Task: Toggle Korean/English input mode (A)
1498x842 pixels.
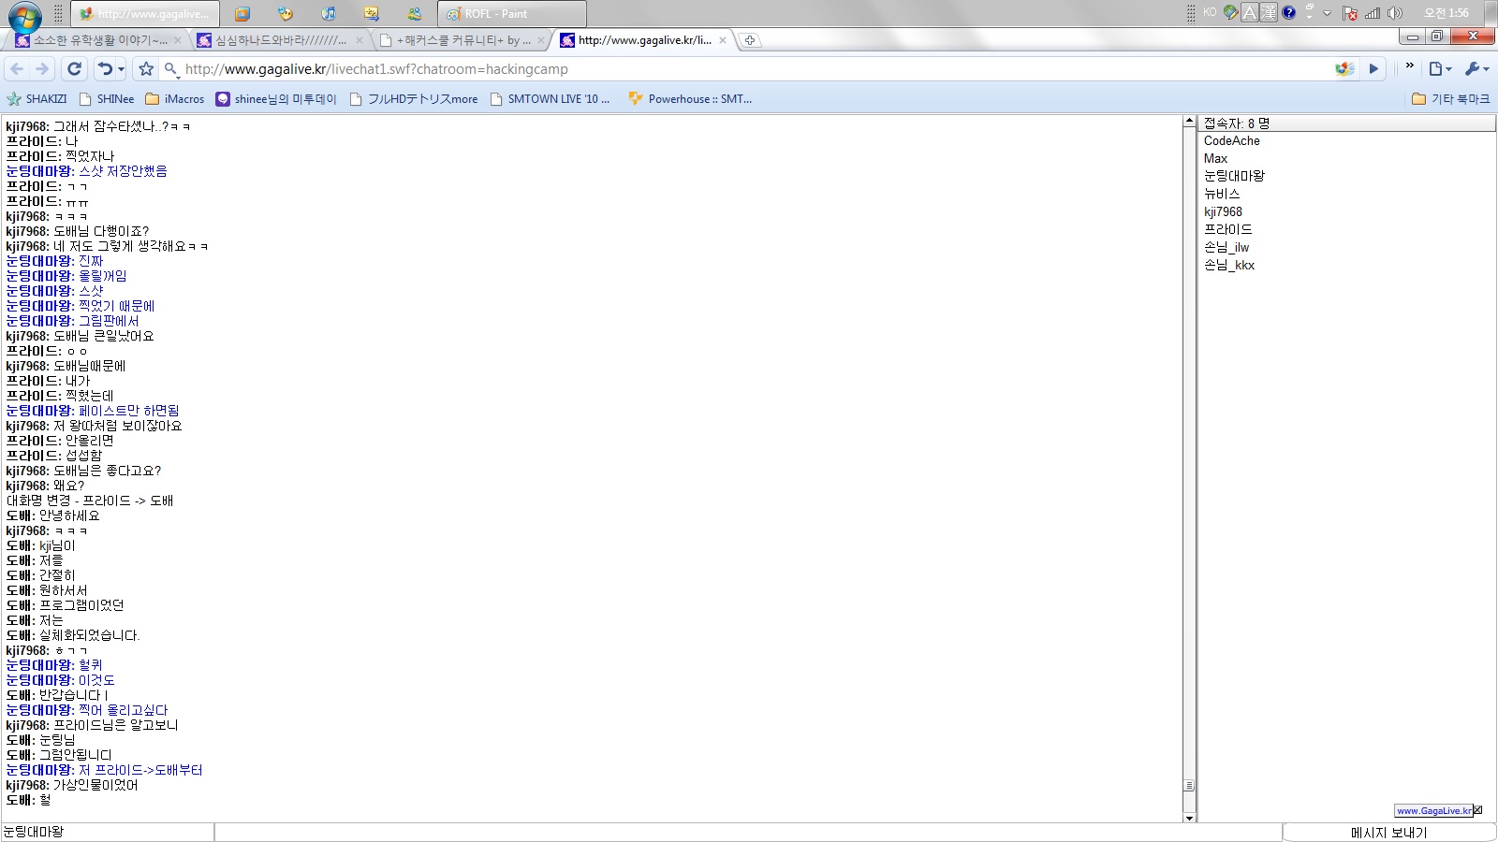Action: coord(1249,13)
